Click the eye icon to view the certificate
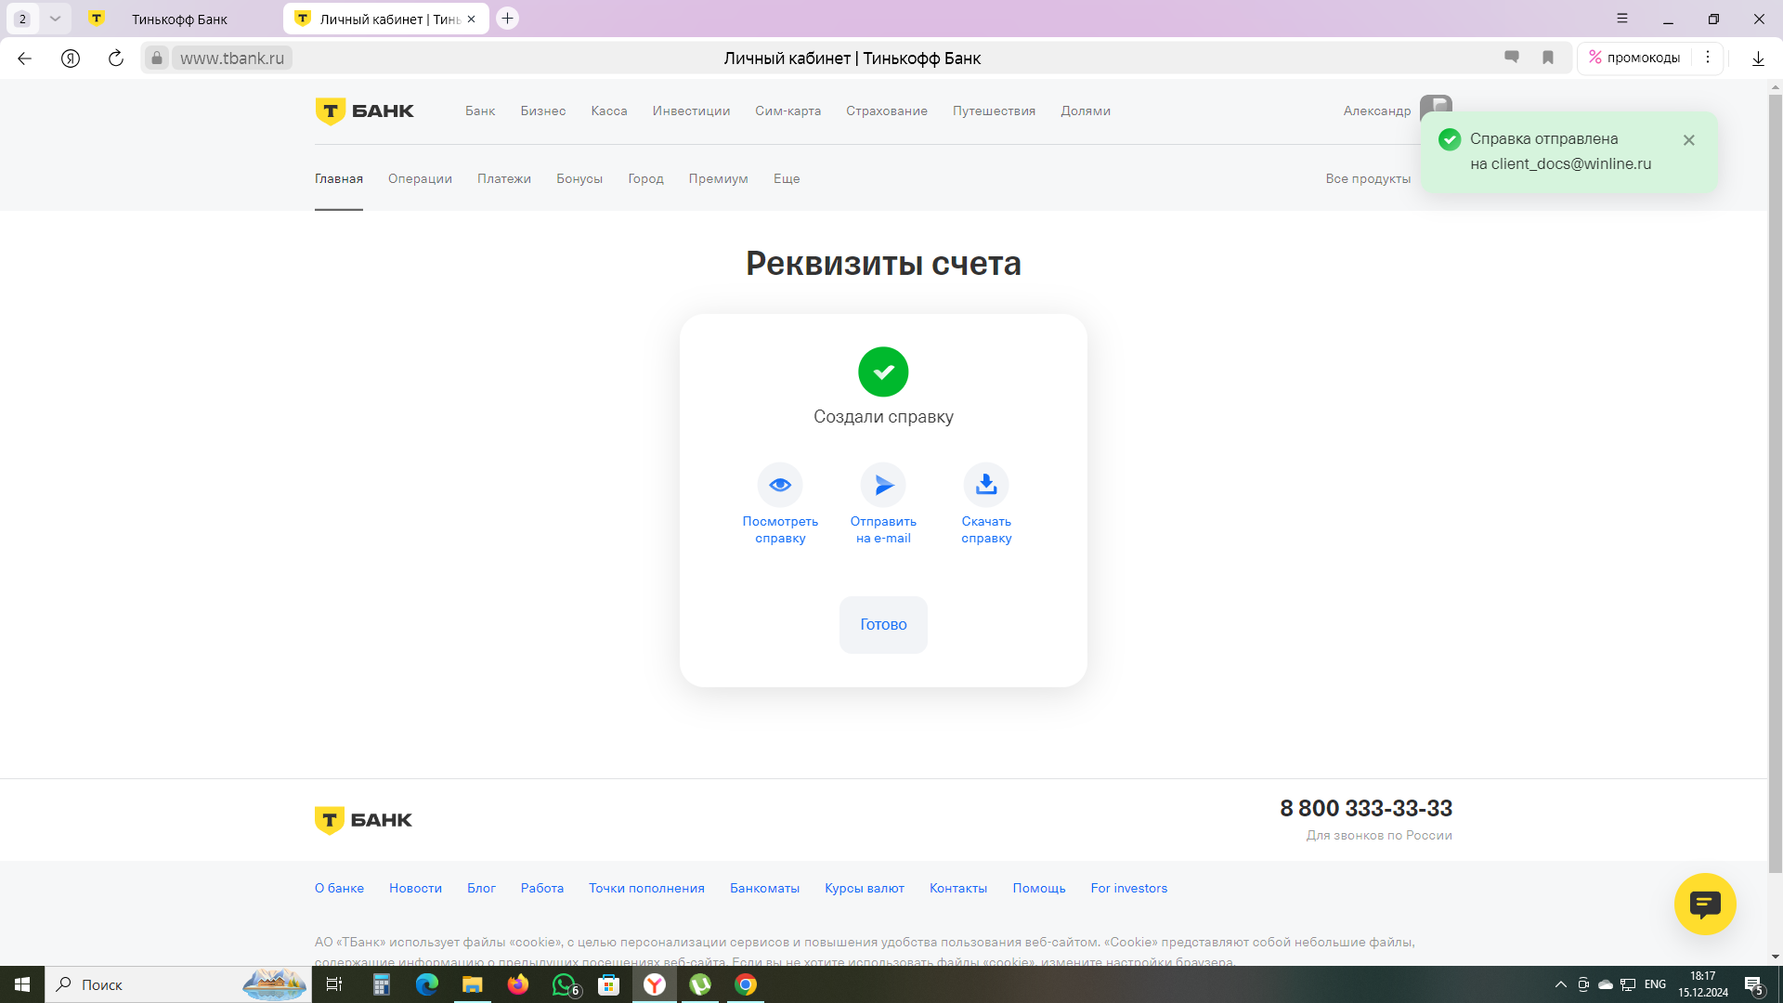 780,485
